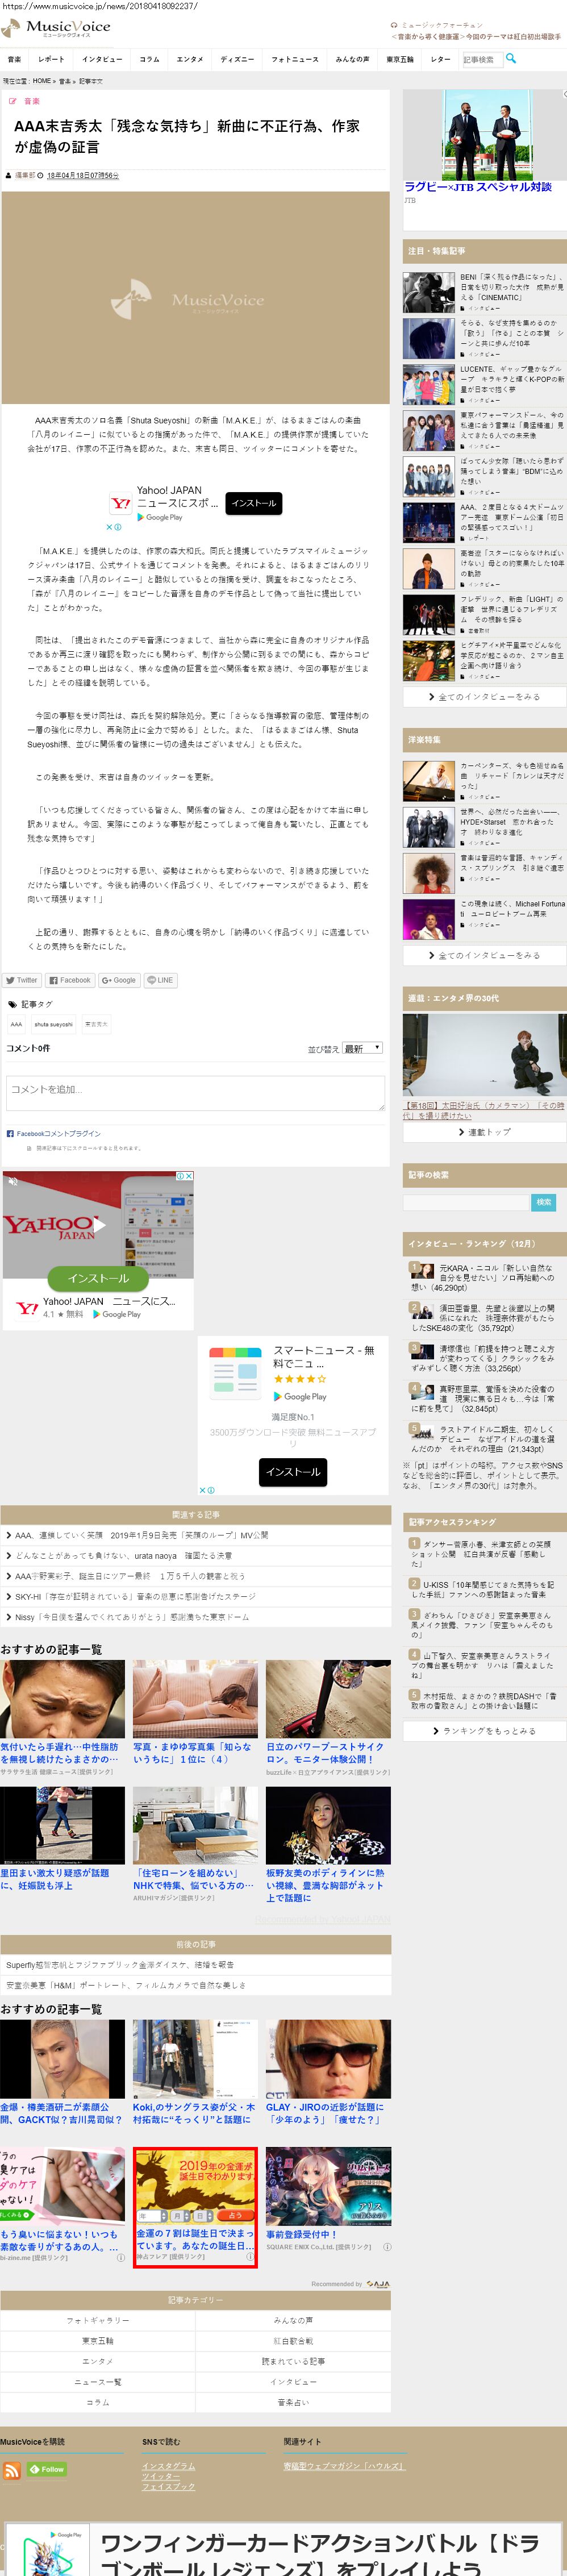
Task: Click the green インストール button on video ad
Action: pos(98,1278)
